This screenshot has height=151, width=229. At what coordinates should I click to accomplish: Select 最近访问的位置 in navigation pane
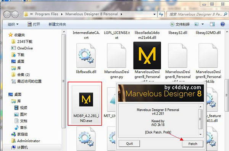point(26,81)
